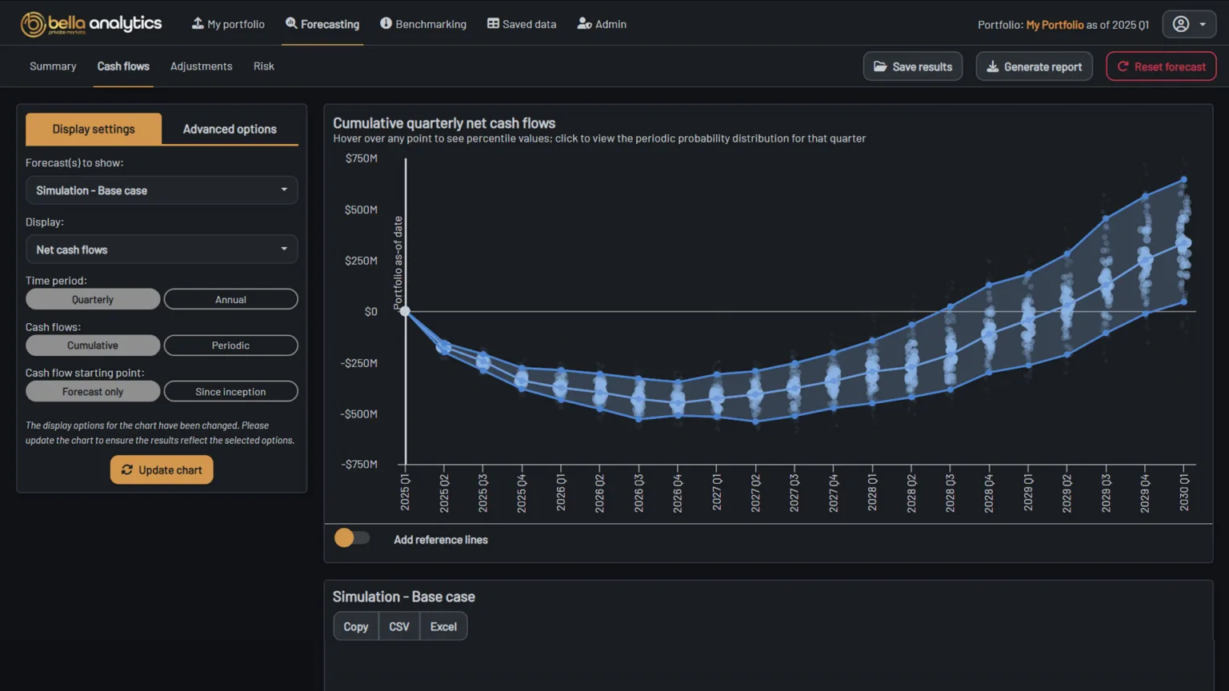Open the Forecast(s) to show dropdown
Viewport: 1229px width, 691px height.
(162, 190)
